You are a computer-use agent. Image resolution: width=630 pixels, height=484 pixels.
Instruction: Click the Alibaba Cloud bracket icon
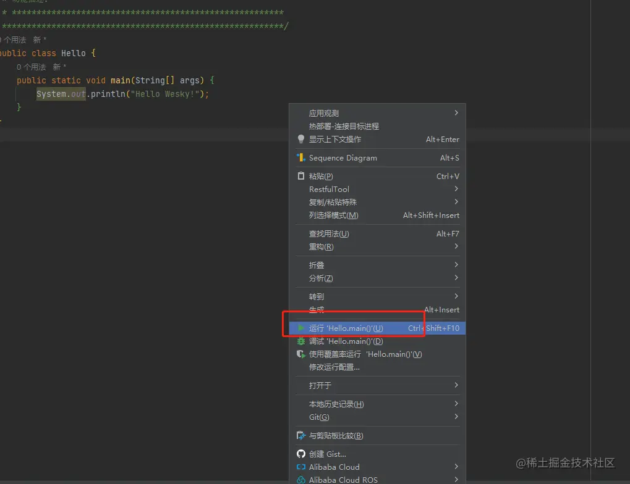pyautogui.click(x=301, y=467)
